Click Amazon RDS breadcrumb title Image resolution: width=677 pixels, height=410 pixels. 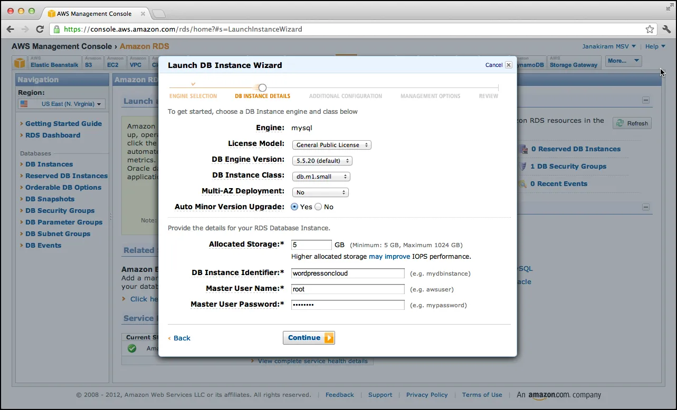145,46
